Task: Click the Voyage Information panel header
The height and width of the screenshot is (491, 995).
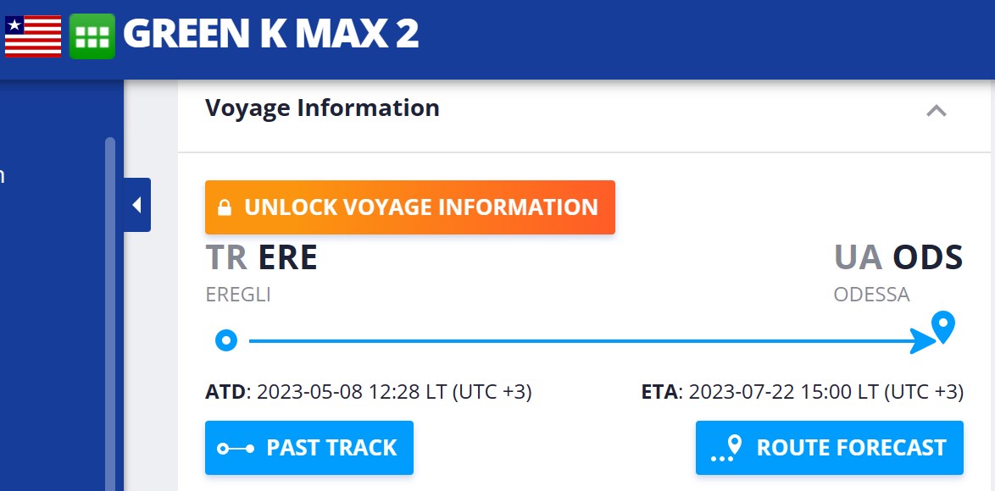Action: (322, 108)
